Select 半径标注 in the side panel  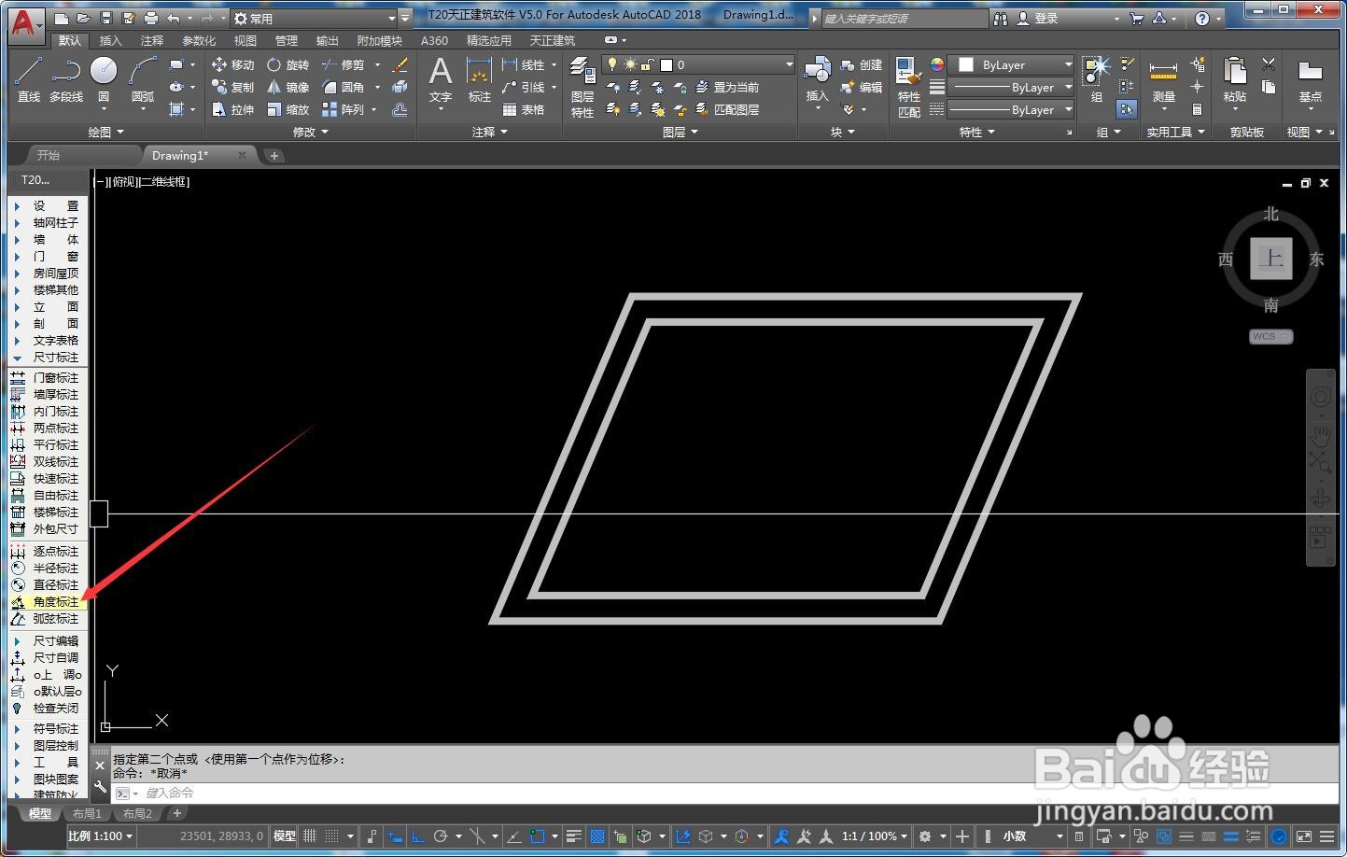pyautogui.click(x=48, y=569)
